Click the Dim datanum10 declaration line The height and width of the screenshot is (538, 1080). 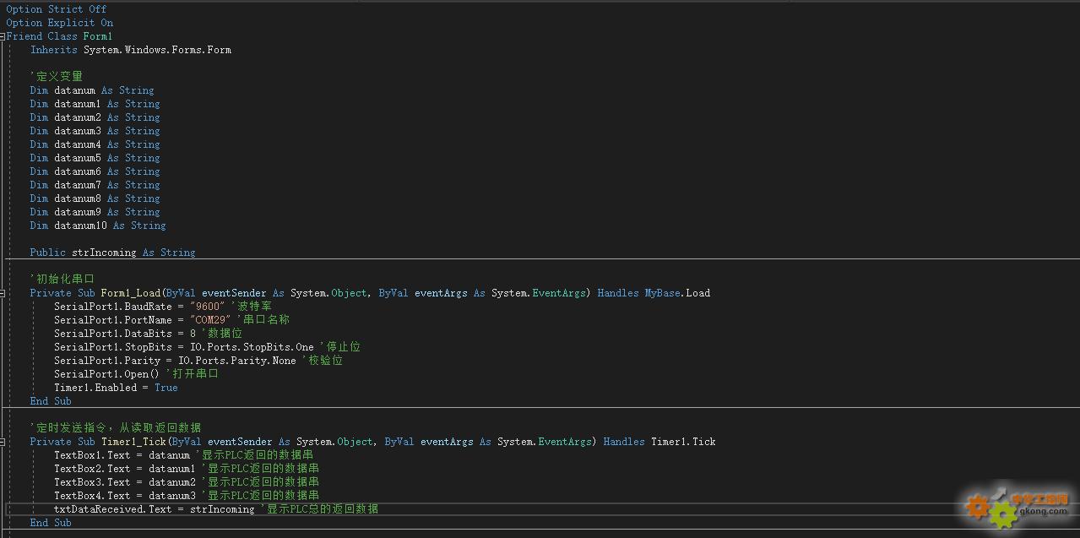pyautogui.click(x=98, y=226)
